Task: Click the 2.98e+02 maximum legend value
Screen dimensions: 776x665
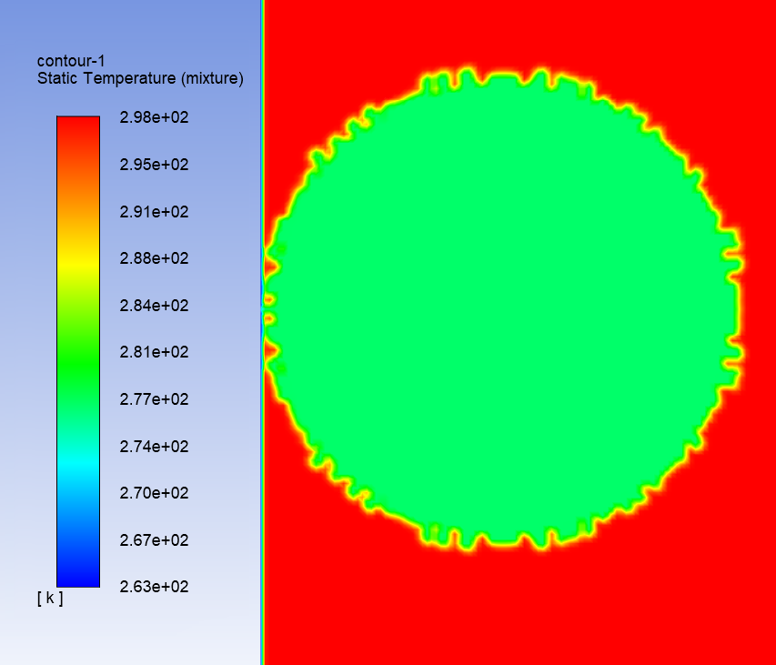Action: point(154,117)
